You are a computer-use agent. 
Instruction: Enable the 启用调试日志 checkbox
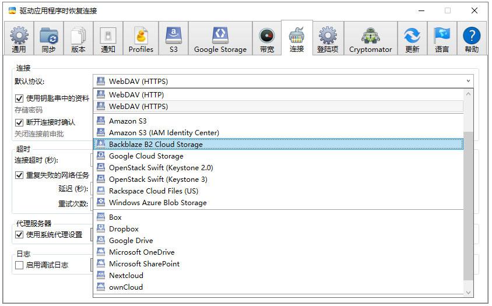pyautogui.click(x=19, y=265)
